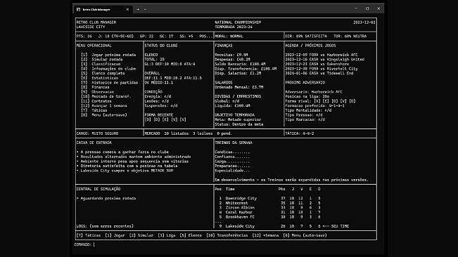Click 'Adversario: Harborwick AFC' line
Viewport: 458px width, 257px height.
pyautogui.click(x=314, y=92)
